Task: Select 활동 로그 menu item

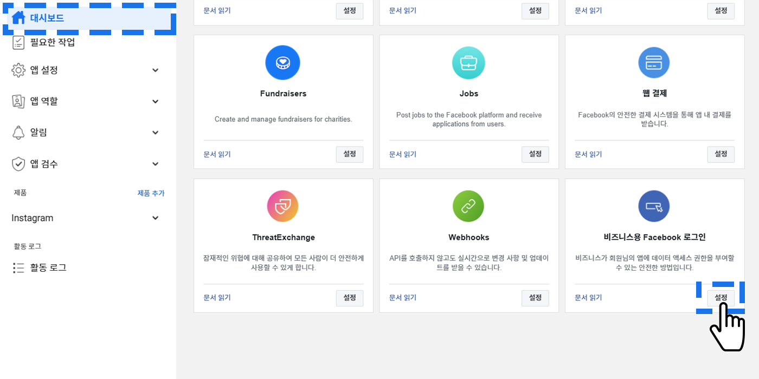Action: click(48, 267)
